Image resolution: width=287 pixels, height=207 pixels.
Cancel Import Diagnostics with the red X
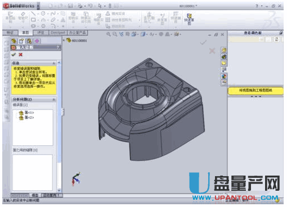tap(20, 54)
